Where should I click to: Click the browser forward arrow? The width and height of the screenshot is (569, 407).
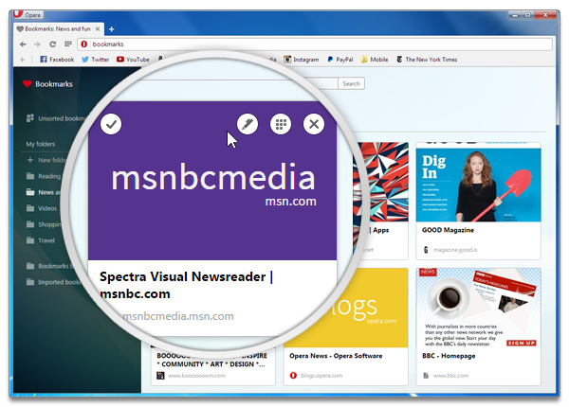[x=37, y=44]
